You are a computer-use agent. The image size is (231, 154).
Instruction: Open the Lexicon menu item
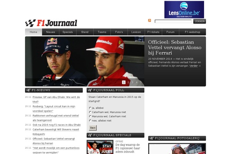coord(136,32)
